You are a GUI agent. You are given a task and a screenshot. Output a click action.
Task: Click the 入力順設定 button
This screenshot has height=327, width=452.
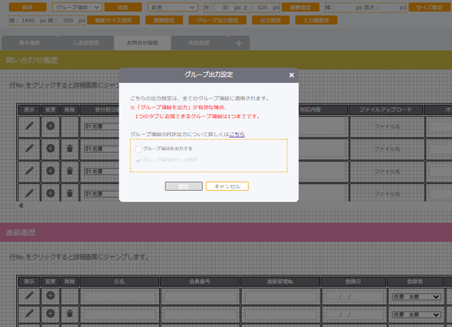point(317,20)
